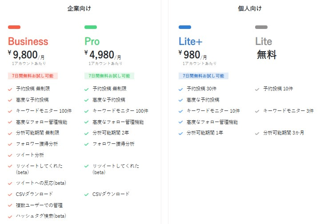Viewport: 320px width, 224px height.
Task: Click Business checkmark beside ハッシュタグ検索(beta)
Action: click(x=10, y=216)
